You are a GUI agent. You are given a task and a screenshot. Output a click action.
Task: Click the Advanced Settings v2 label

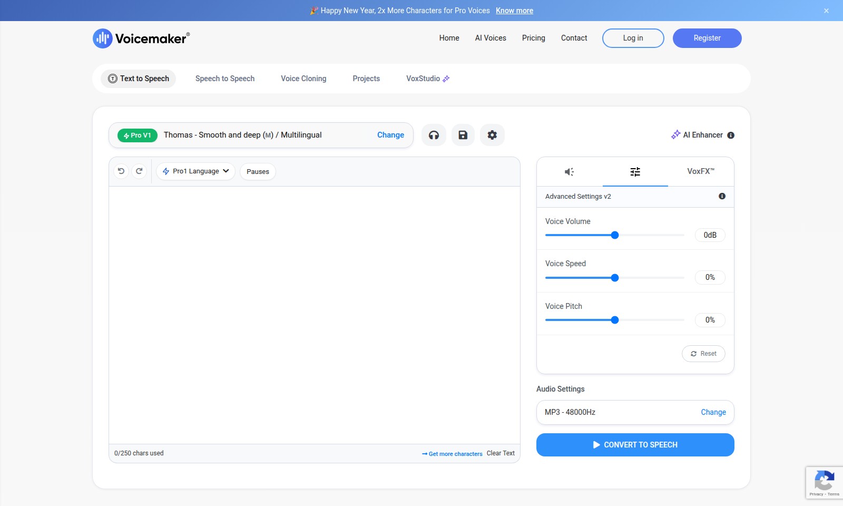(x=578, y=197)
